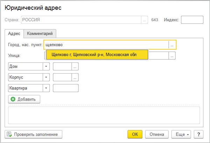Click the Город, нас. пункт label

25,45
